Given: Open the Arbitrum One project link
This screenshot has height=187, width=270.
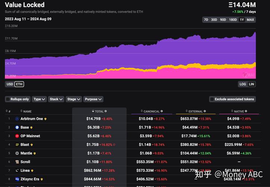Looking at the screenshot, I should tap(32, 119).
